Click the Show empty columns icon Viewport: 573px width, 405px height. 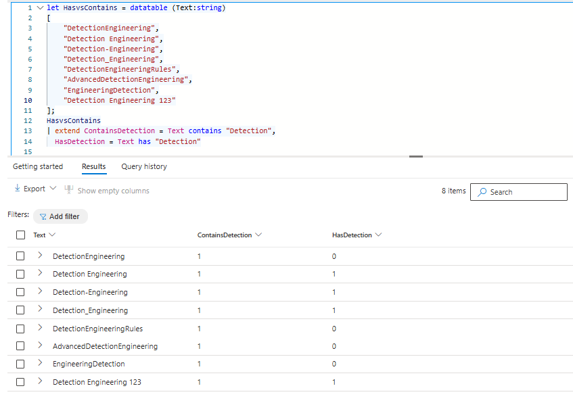click(69, 190)
